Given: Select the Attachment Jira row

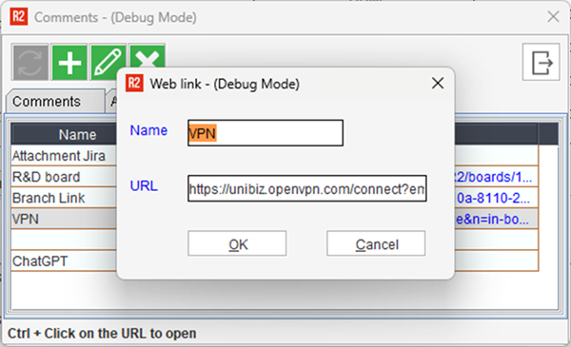Looking at the screenshot, I should (x=64, y=156).
